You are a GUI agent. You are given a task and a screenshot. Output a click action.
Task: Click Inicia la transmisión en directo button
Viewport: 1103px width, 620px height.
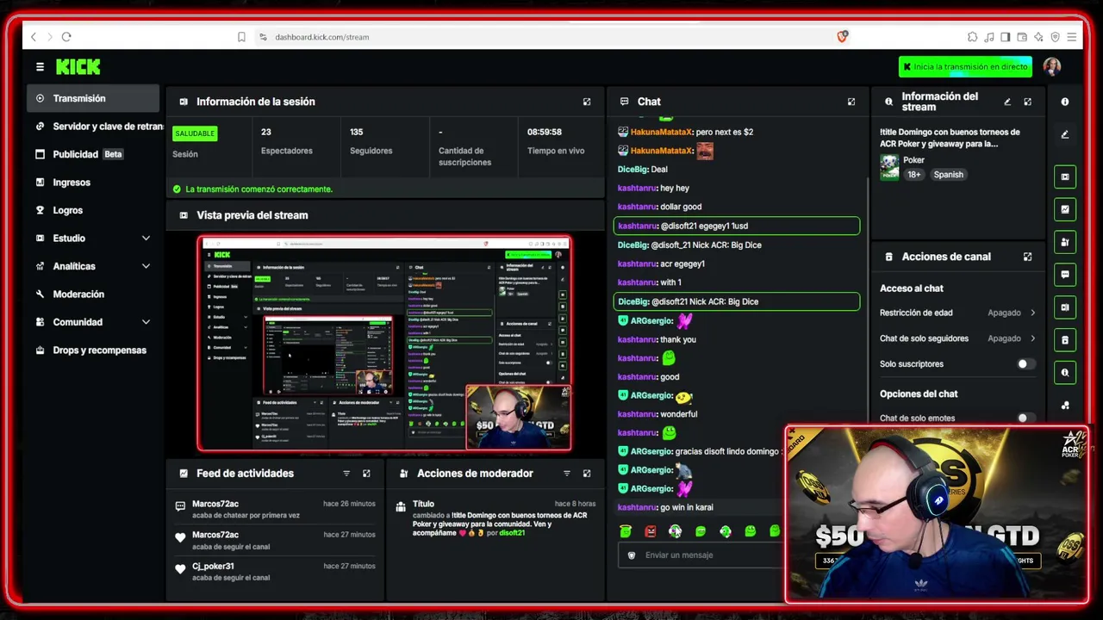pyautogui.click(x=965, y=66)
